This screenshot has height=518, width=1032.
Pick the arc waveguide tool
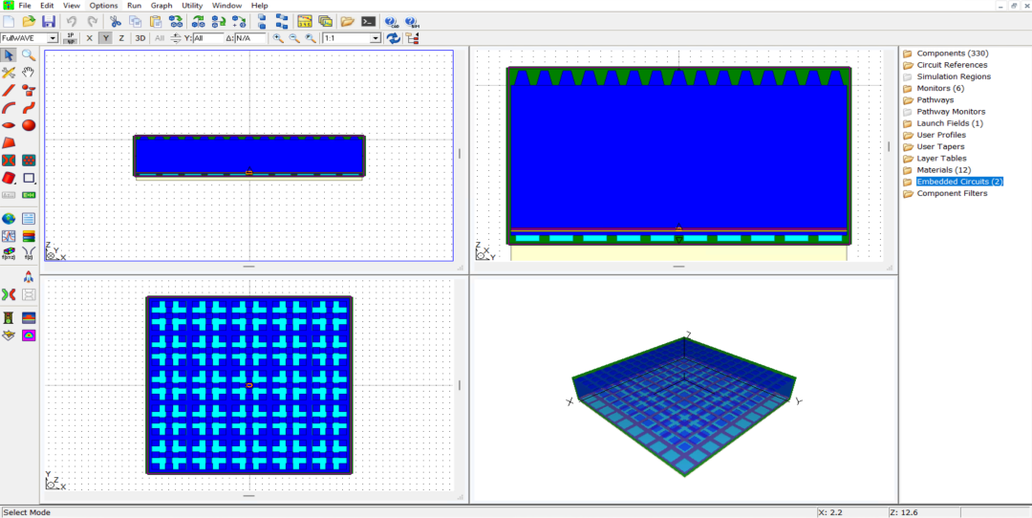(x=10, y=108)
